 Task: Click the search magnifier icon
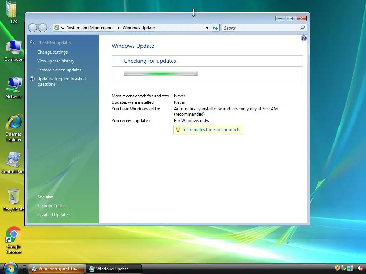(302, 28)
